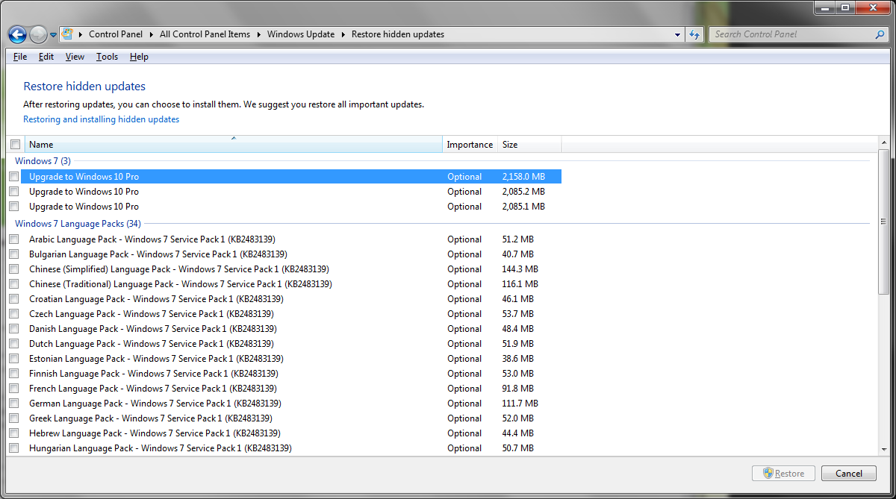Click the shield icon on Restore button
Screen dimensions: 896x499
(x=768, y=474)
